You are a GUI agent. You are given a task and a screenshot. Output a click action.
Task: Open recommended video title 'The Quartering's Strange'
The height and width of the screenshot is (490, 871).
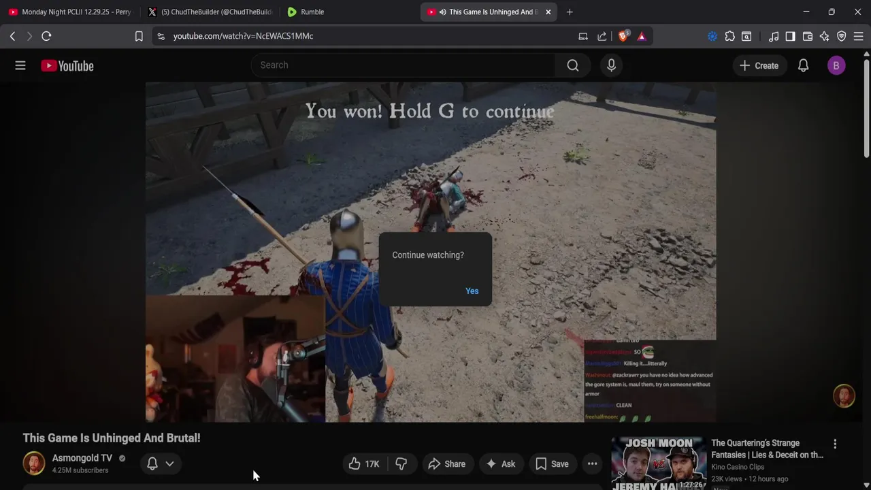767,449
